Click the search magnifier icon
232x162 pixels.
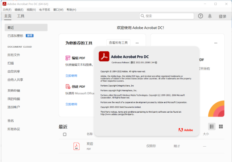click(143, 16)
